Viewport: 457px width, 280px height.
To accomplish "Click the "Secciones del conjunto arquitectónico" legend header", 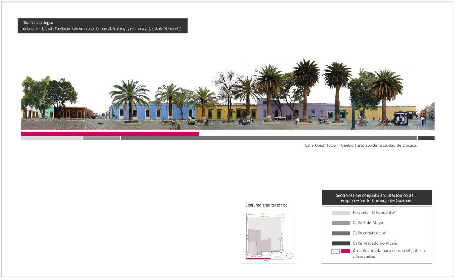I will pos(377,198).
